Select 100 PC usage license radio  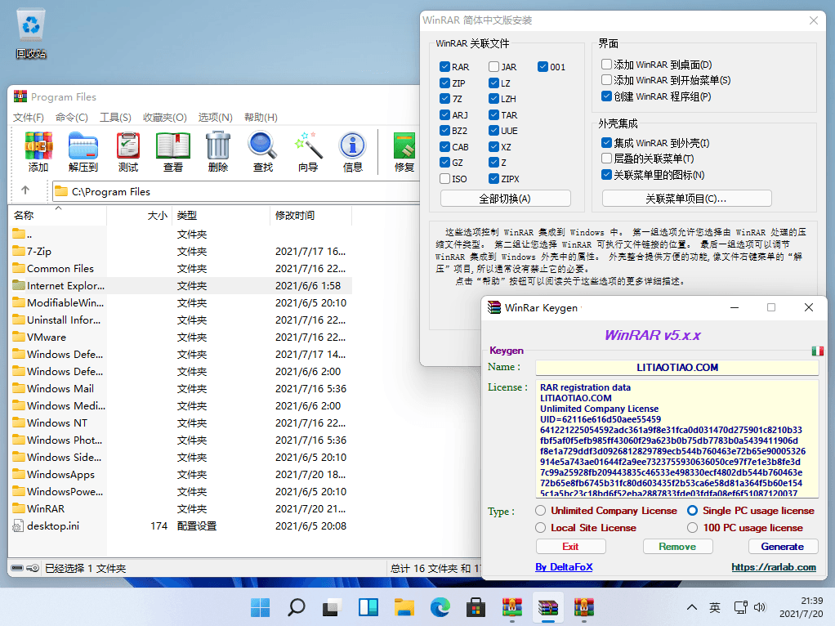pos(692,527)
